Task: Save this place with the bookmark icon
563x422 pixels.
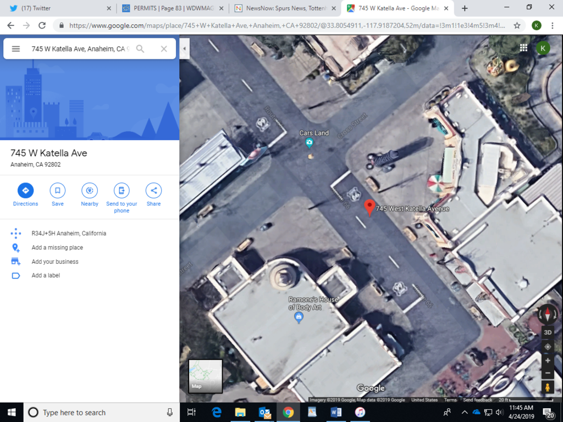Action: pyautogui.click(x=57, y=190)
